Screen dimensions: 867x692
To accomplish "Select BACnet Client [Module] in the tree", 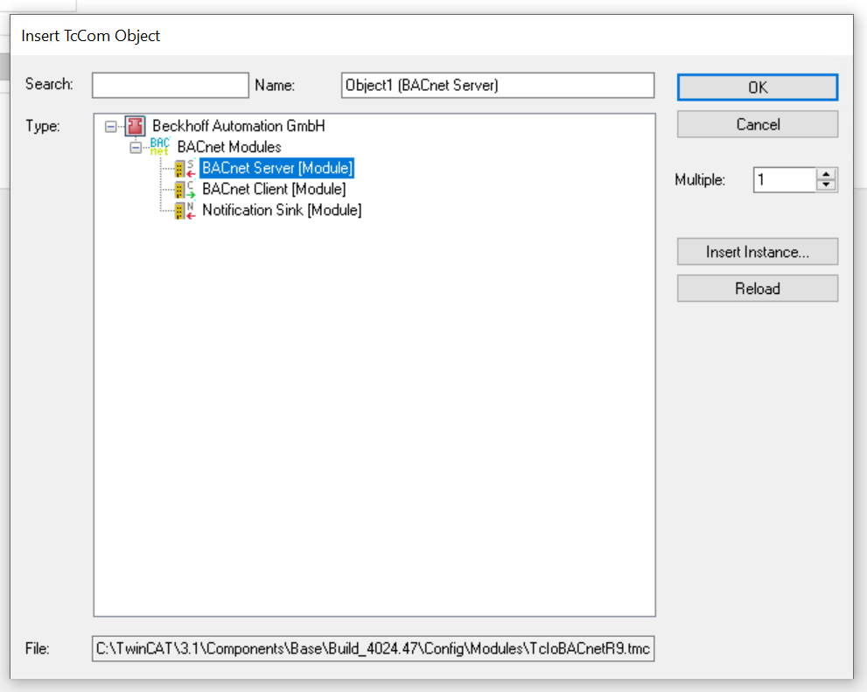I will (274, 189).
